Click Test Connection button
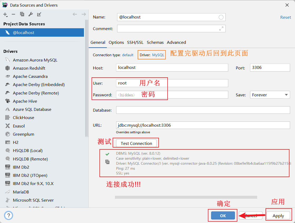The width and height of the screenshot is (295, 223). (136, 143)
